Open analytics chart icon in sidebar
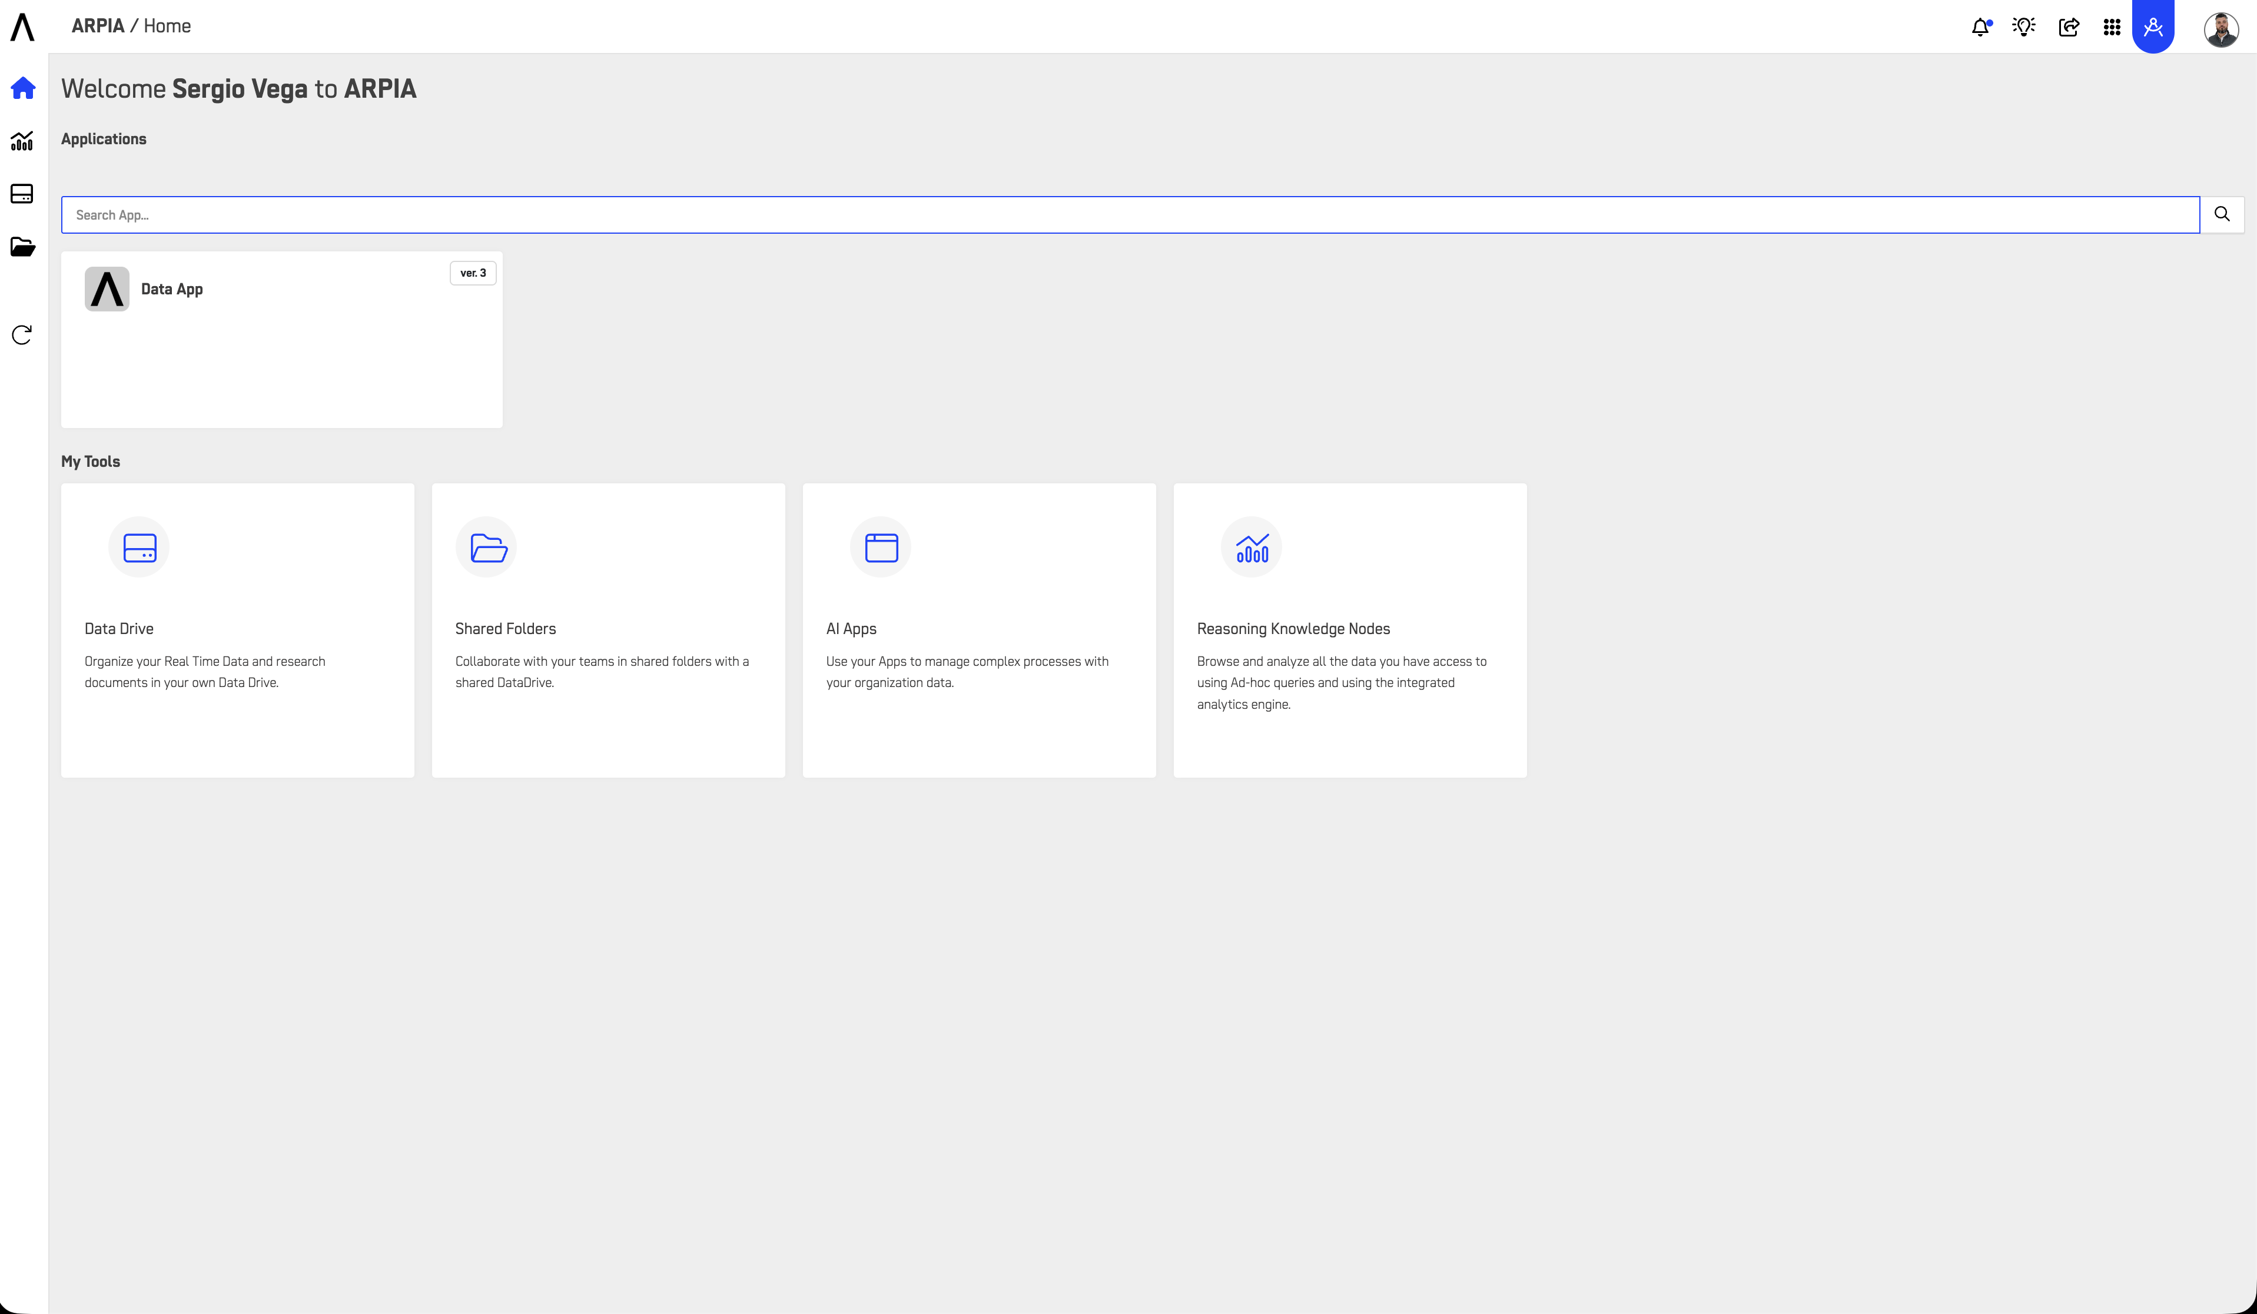The height and width of the screenshot is (1314, 2257). [22, 141]
